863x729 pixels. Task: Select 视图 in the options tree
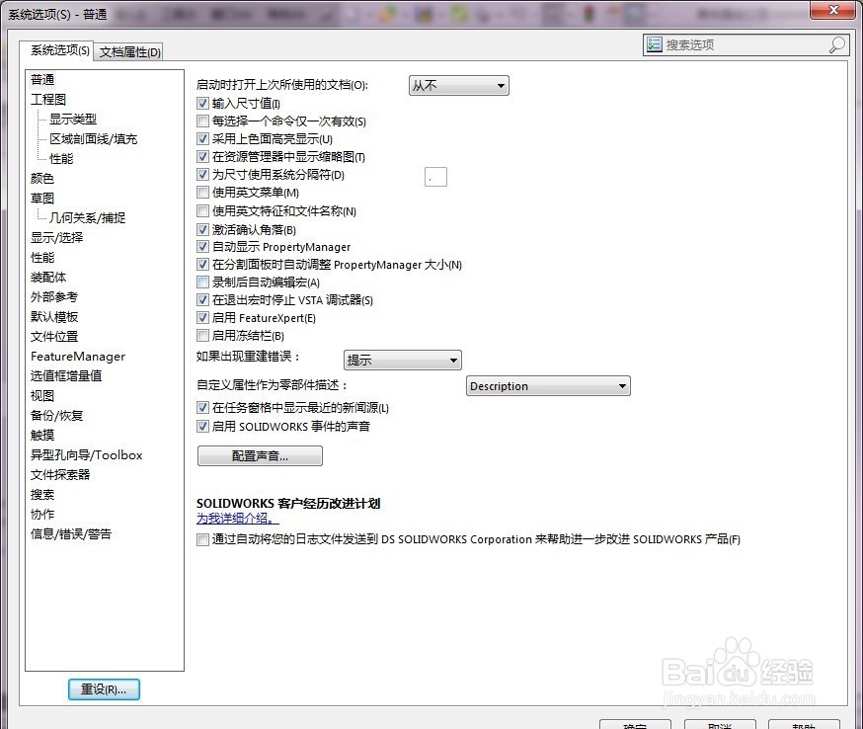42,396
